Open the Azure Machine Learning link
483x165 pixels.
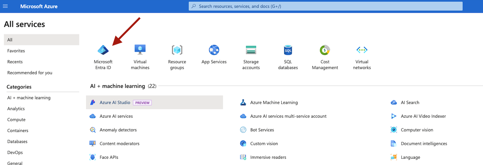(x=274, y=103)
